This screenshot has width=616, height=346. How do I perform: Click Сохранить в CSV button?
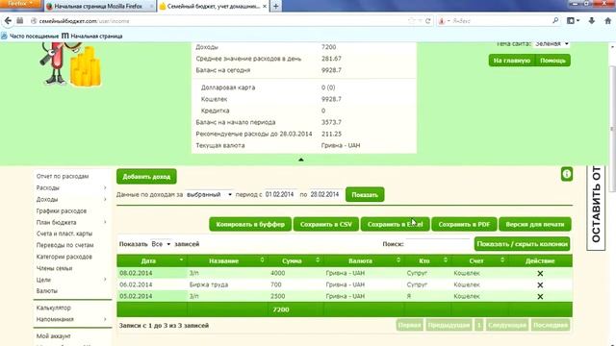[x=326, y=224]
